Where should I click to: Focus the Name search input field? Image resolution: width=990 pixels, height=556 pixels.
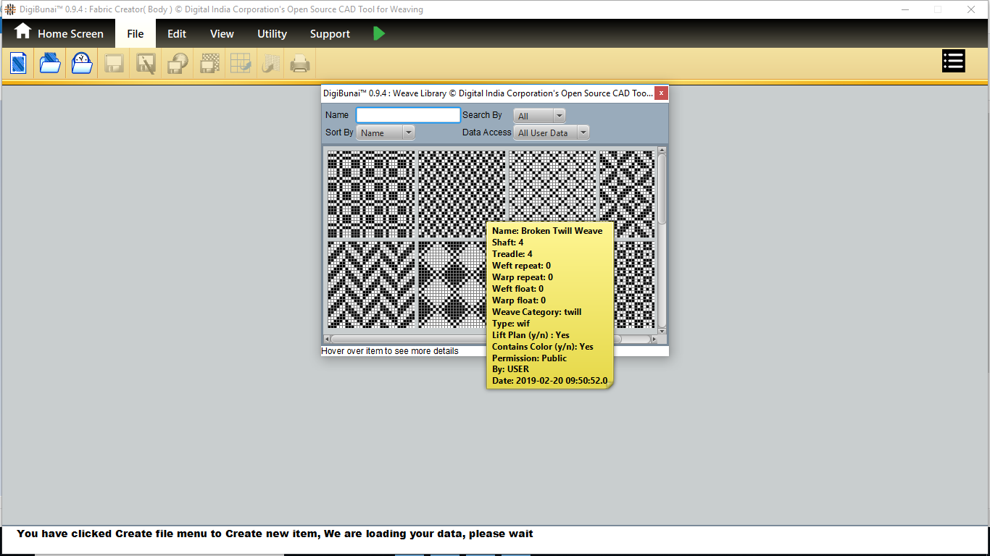408,115
